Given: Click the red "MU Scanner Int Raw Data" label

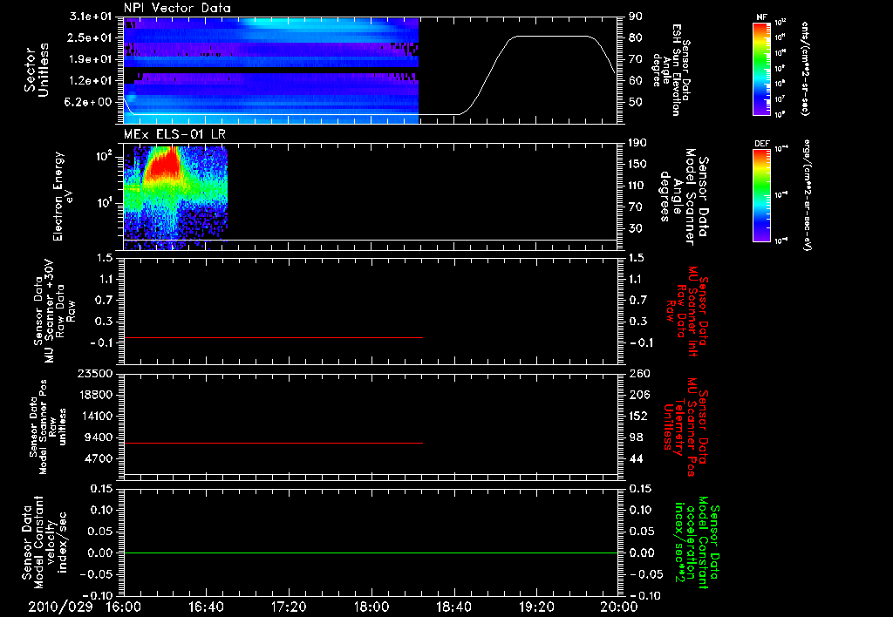Looking at the screenshot, I should [x=687, y=311].
